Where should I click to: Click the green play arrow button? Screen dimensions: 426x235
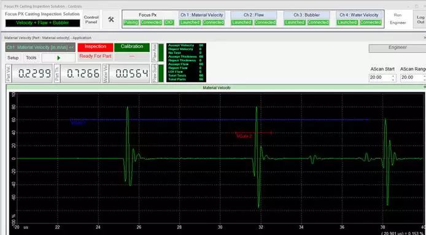click(59, 58)
